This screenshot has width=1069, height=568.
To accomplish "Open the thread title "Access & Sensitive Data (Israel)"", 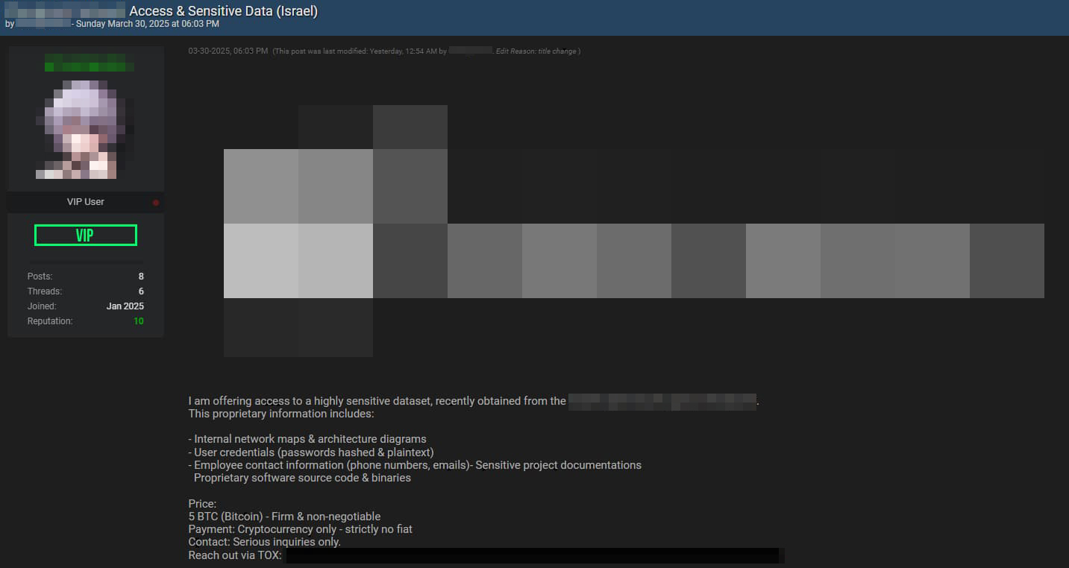I will point(223,11).
